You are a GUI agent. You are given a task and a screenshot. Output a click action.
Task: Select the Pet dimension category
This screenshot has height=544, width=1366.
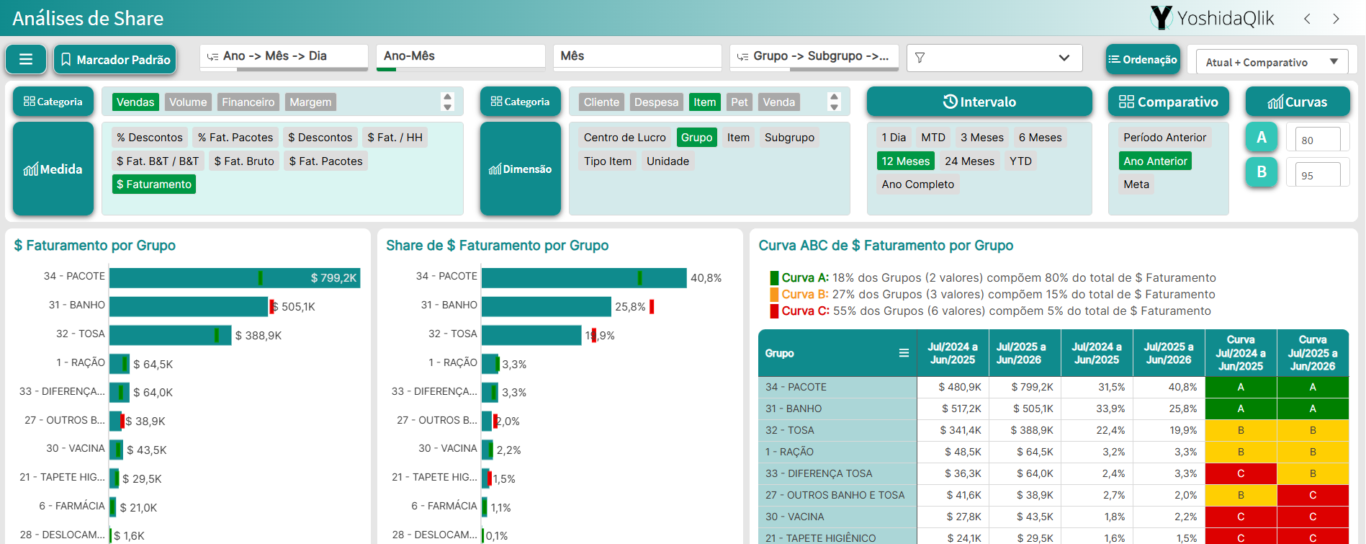click(x=740, y=102)
